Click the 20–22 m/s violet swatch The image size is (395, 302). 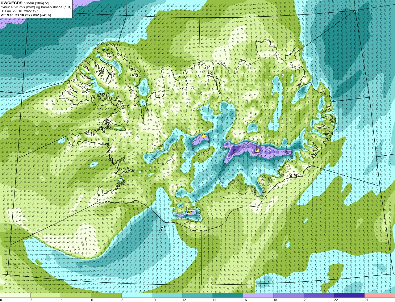[319, 295]
